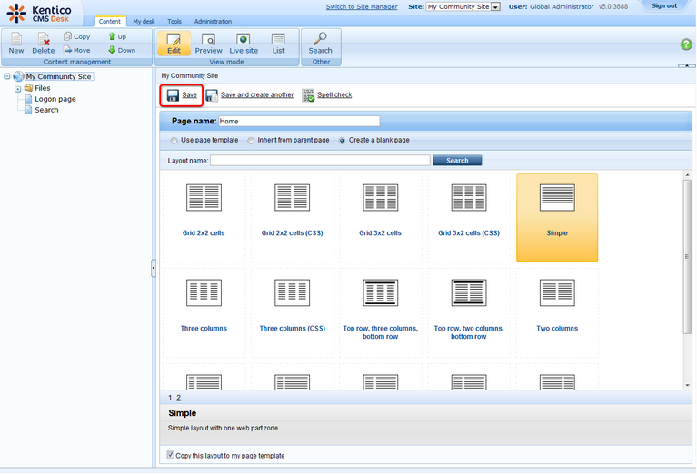The width and height of the screenshot is (697, 474).
Task: Click the Spell check link
Action: (334, 95)
